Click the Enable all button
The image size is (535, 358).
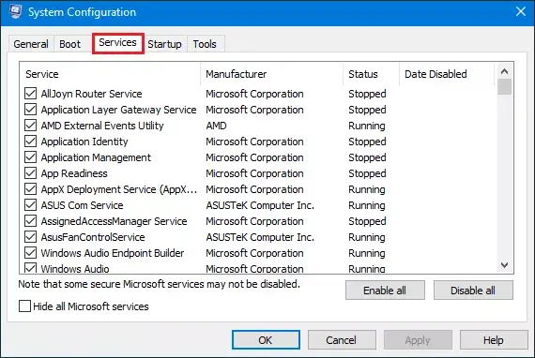tap(385, 291)
